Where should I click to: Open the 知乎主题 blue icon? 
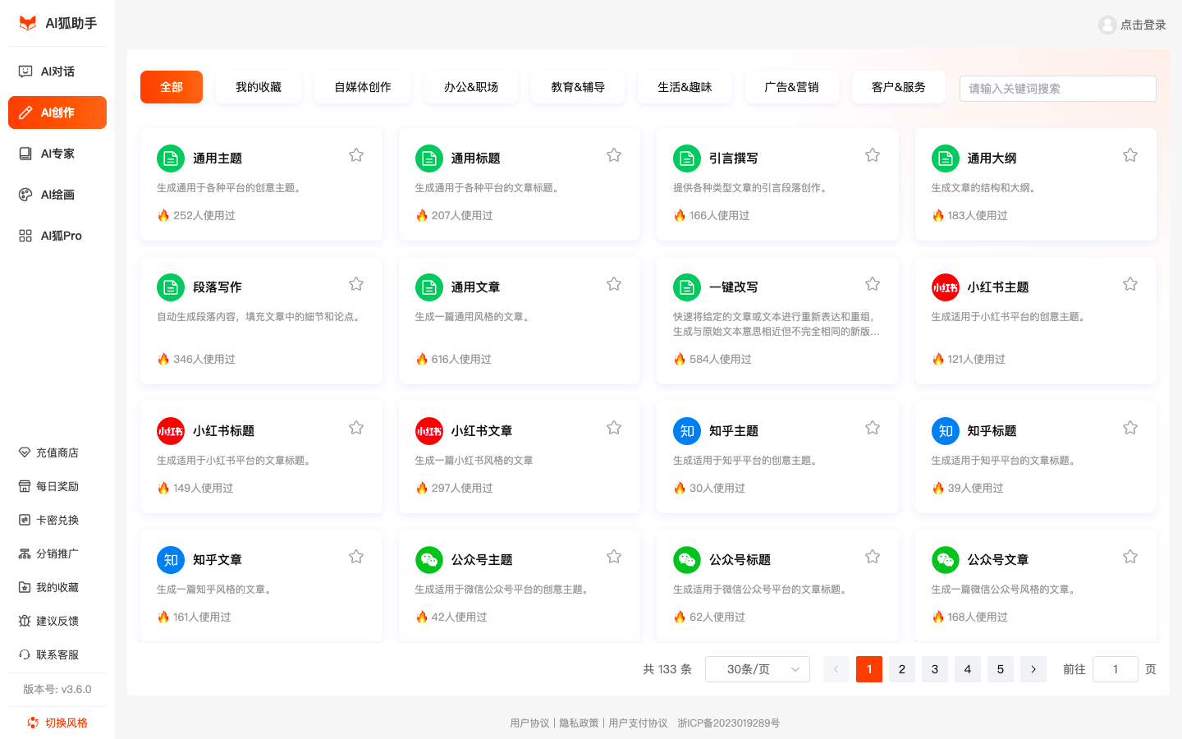(687, 431)
